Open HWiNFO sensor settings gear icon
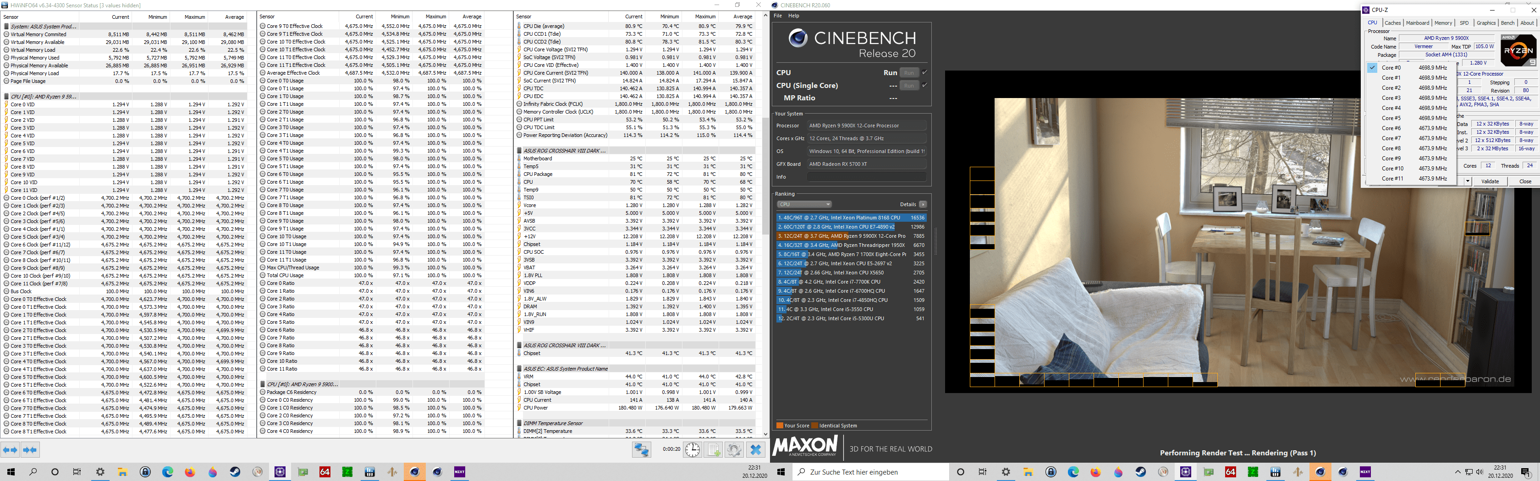This screenshot has width=1540, height=481. 734,450
